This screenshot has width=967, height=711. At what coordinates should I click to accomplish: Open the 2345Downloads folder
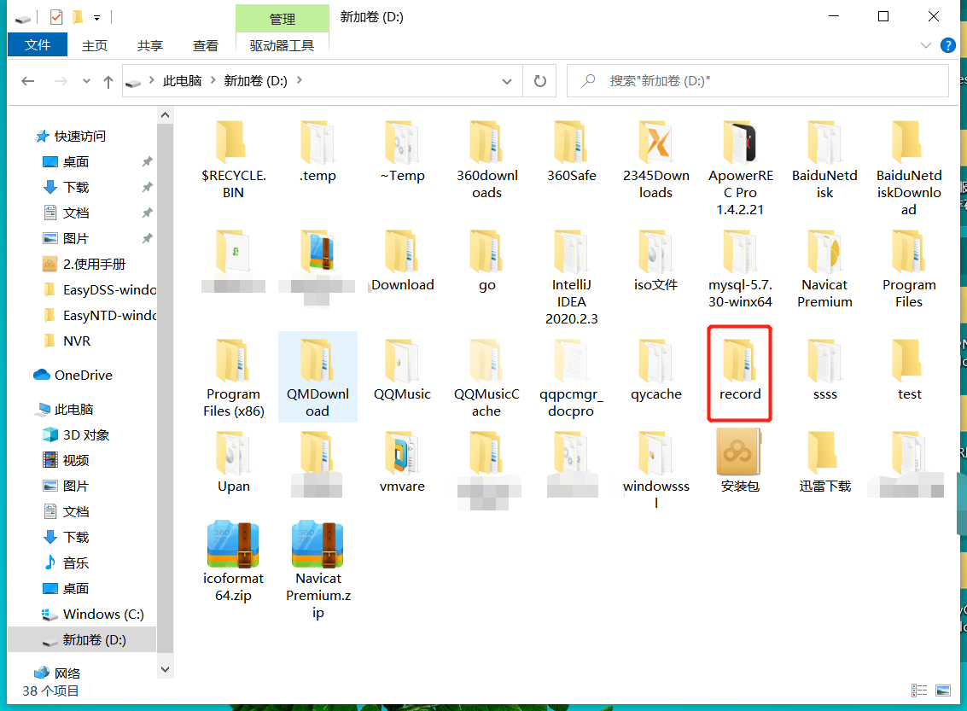click(x=655, y=159)
